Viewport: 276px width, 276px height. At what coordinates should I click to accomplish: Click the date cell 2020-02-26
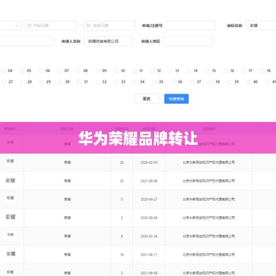tap(149, 236)
